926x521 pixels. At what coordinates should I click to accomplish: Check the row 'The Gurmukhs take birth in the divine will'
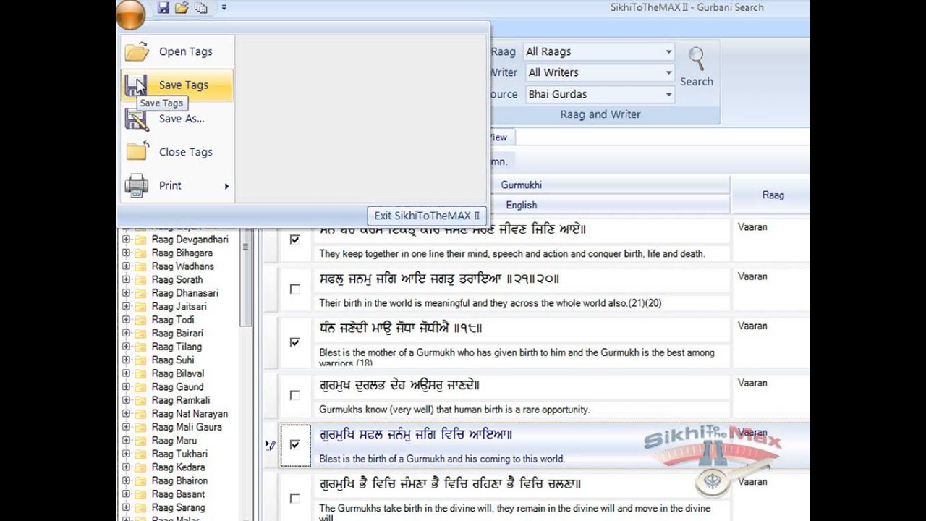294,498
